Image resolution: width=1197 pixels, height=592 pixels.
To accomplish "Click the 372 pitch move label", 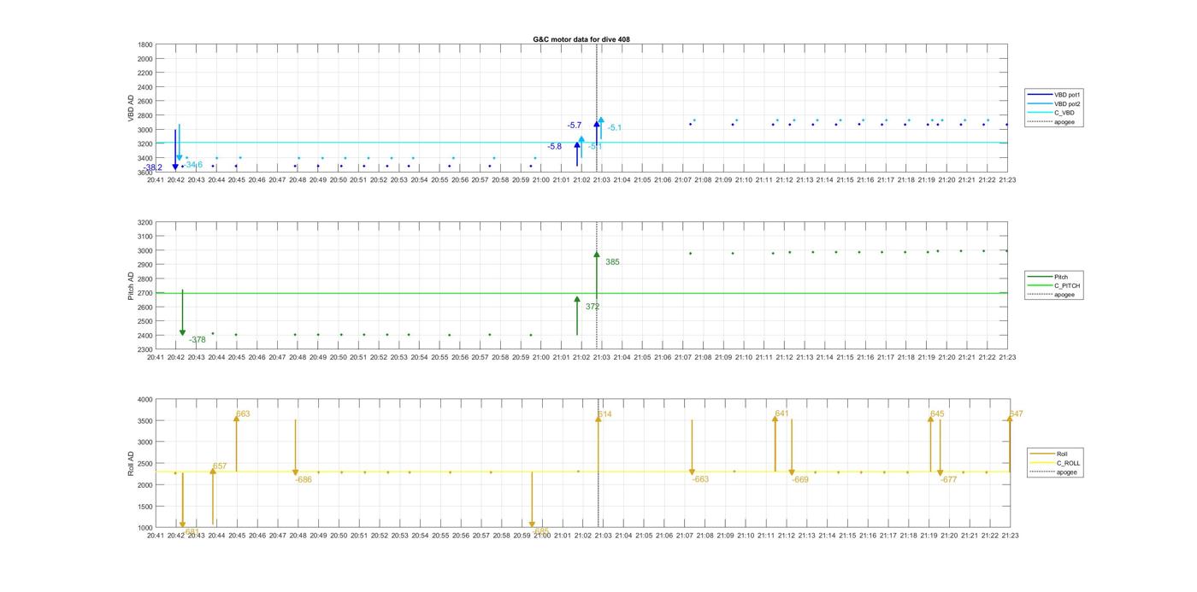I will pos(593,307).
